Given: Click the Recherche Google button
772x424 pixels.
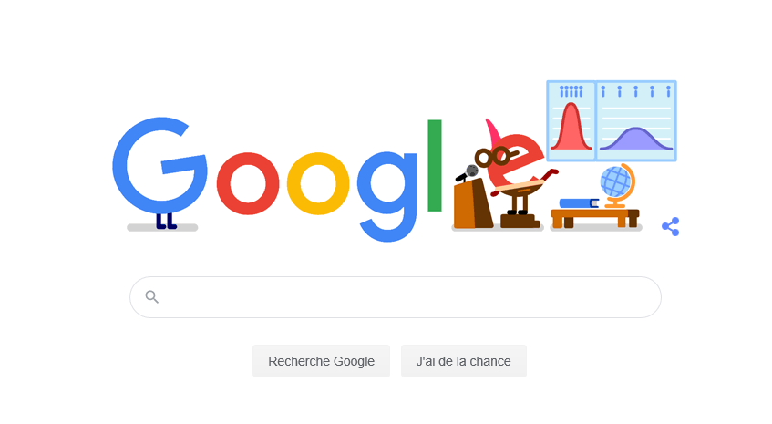Looking at the screenshot, I should pyautogui.click(x=321, y=361).
